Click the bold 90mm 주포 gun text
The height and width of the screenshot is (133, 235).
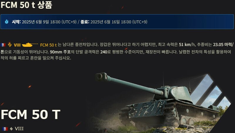[60, 52]
